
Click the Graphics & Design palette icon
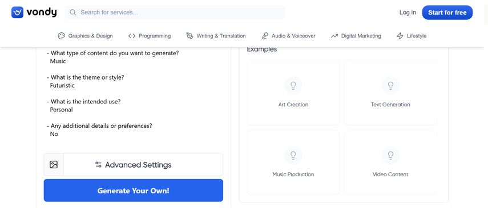[62, 36]
